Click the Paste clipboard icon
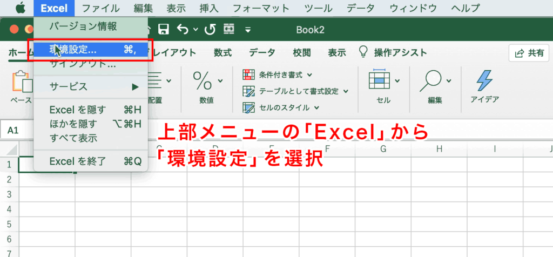 click(22, 81)
